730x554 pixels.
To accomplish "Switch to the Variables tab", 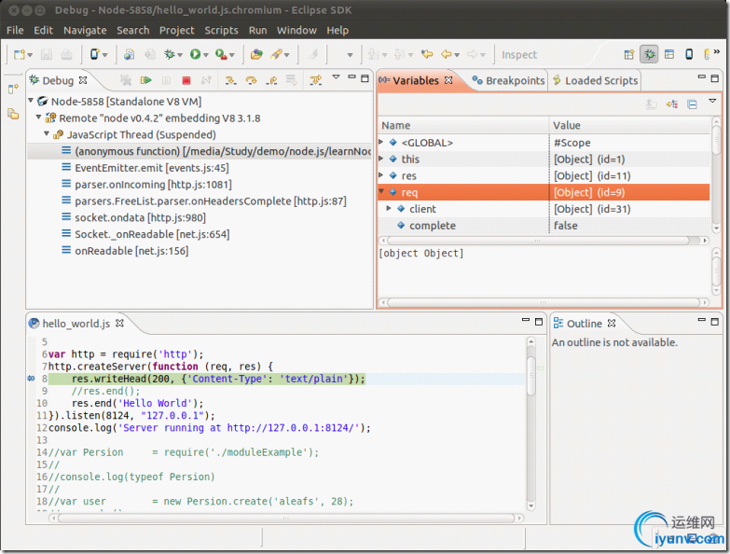I will [415, 80].
